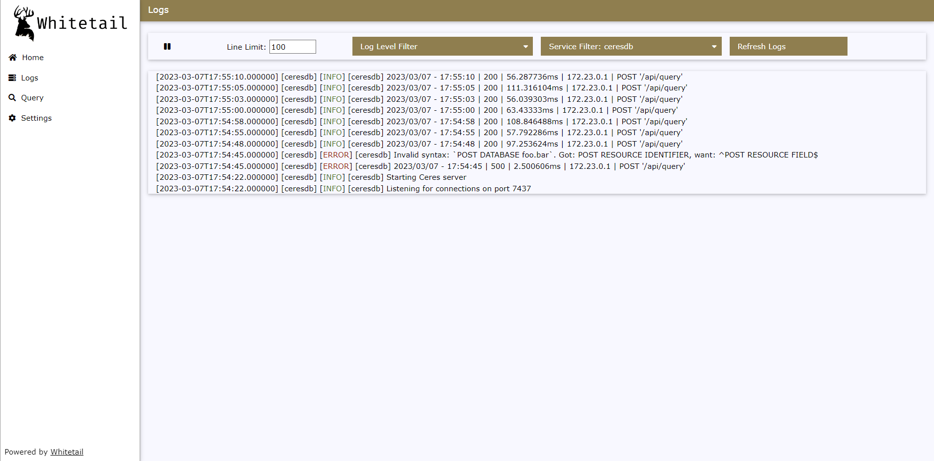Go to the Home page
Screen dimensions: 934x461
click(33, 58)
